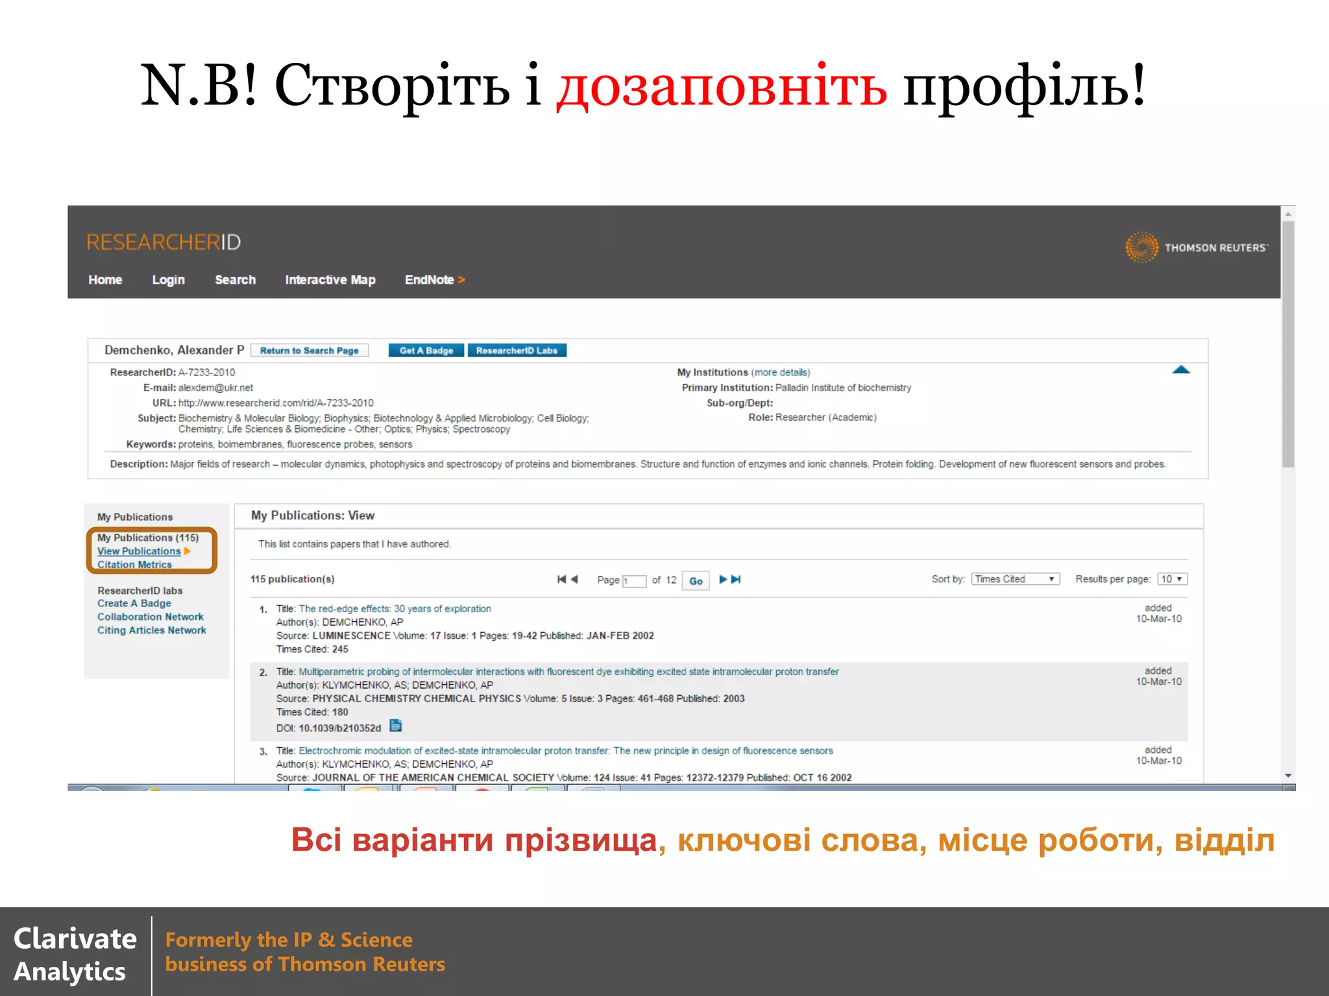Open 'The red-edge effects' publication title
This screenshot has height=996, width=1329.
[x=395, y=608]
